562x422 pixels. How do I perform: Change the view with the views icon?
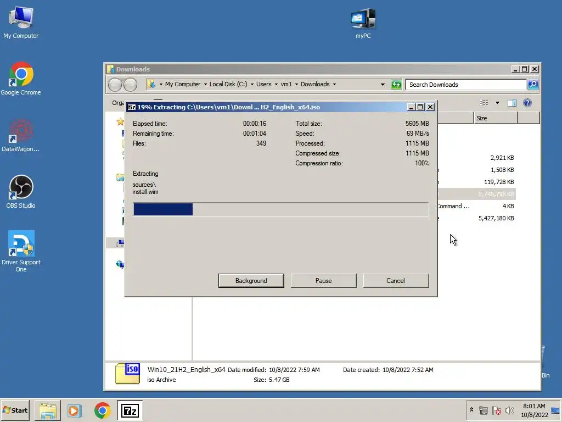484,103
